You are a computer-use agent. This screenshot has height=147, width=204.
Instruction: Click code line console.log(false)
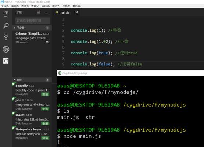tap(106, 64)
